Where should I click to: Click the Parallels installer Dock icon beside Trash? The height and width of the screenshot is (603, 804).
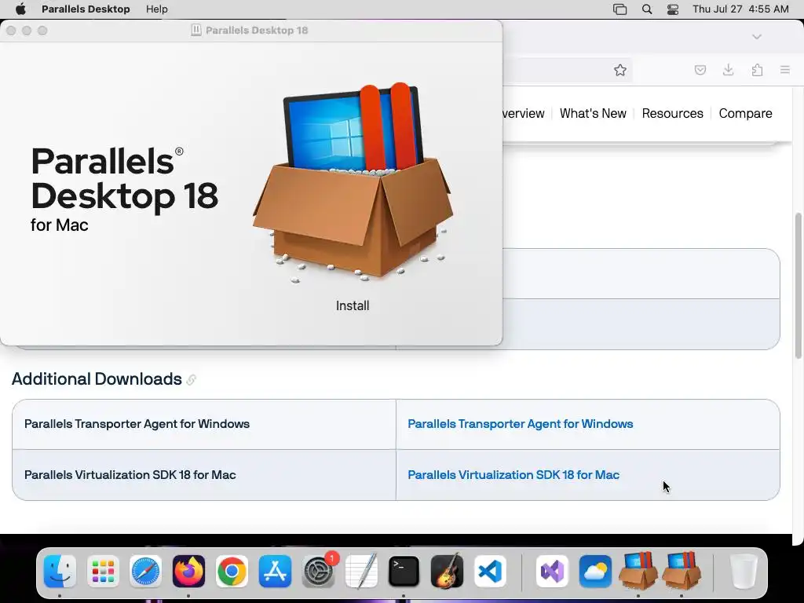tap(682, 572)
